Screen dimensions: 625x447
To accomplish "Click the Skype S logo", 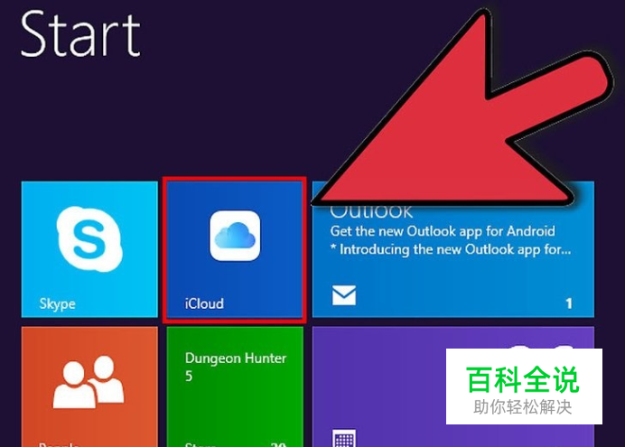I will tap(89, 238).
